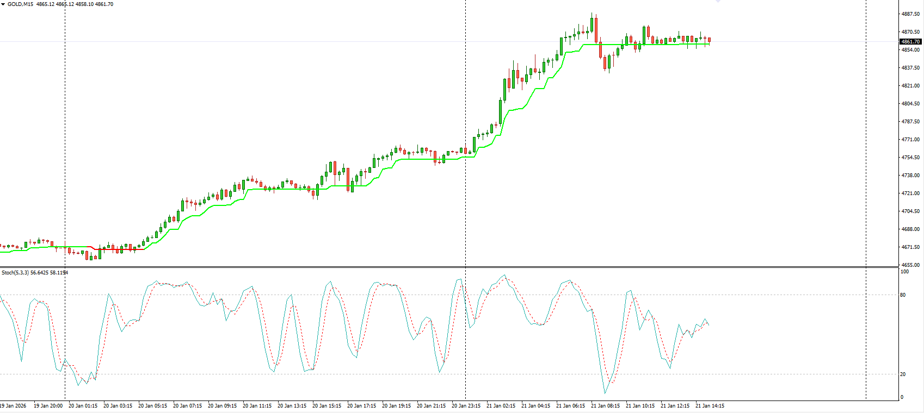Click the 20 Jan 13:15 time label

[x=292, y=406]
